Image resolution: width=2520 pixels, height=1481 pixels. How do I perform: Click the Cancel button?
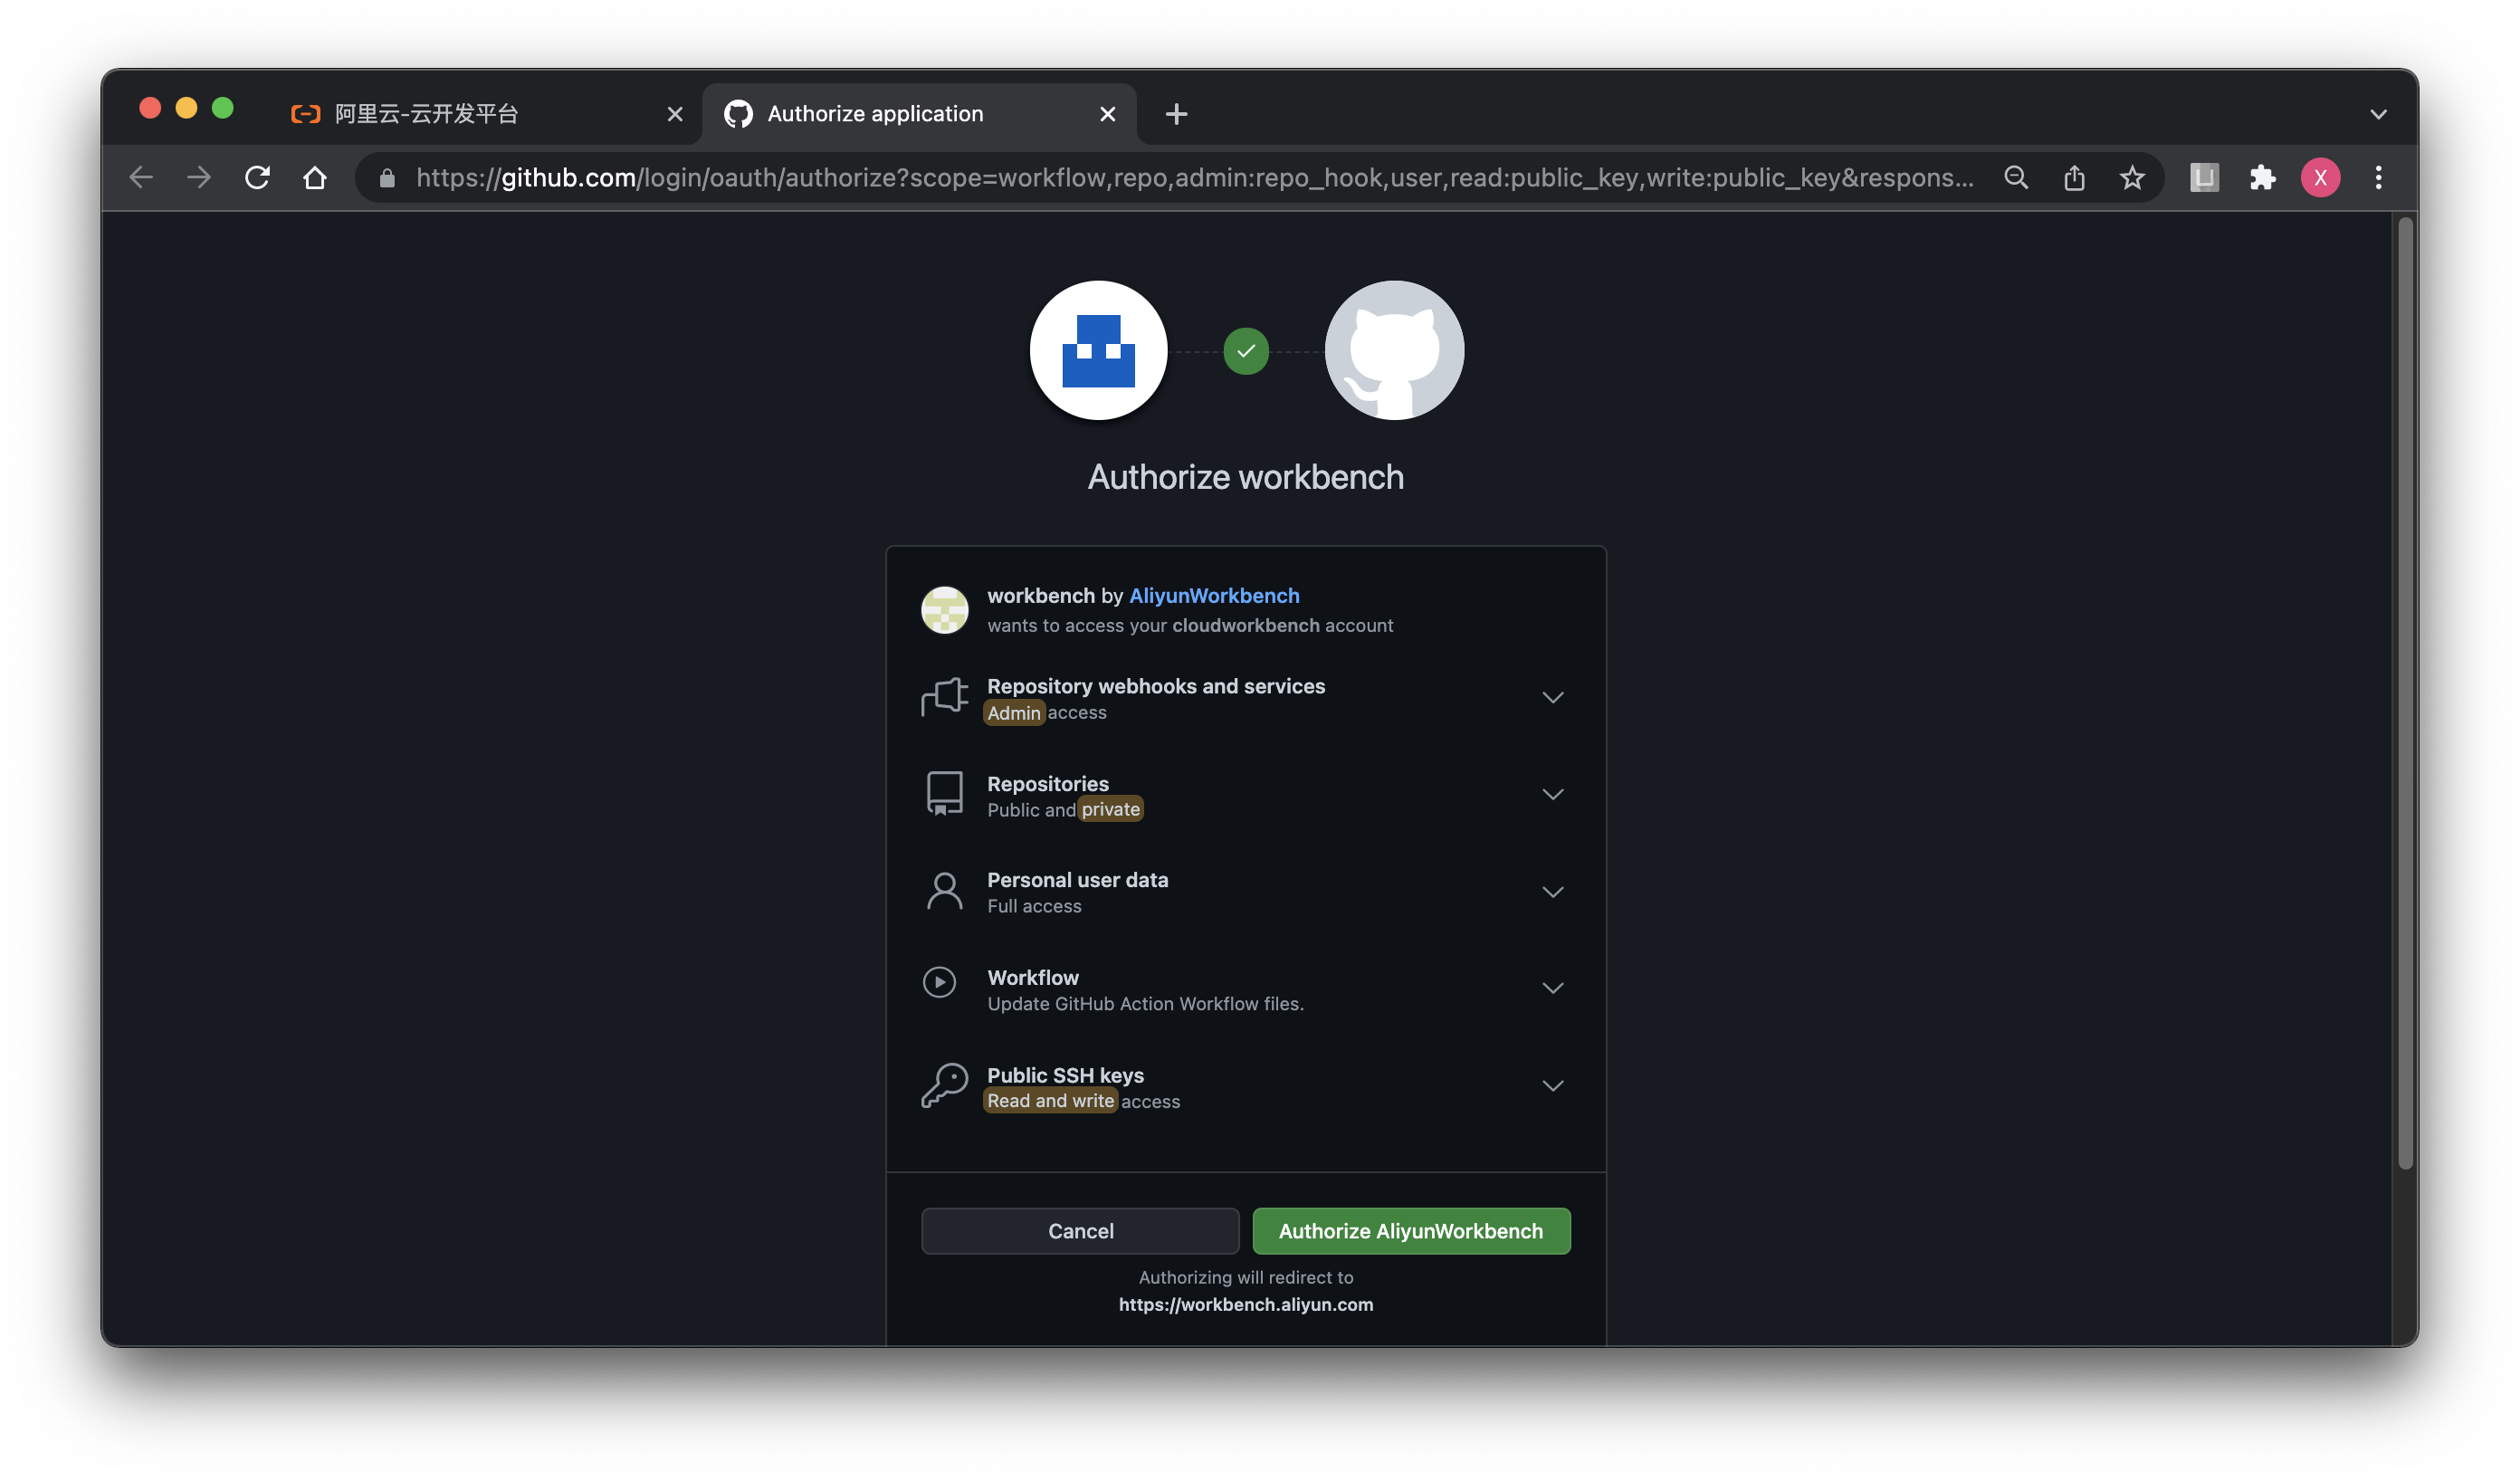[1078, 1228]
